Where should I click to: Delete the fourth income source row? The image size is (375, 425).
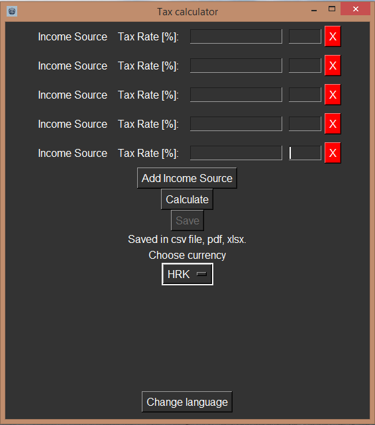click(x=333, y=124)
